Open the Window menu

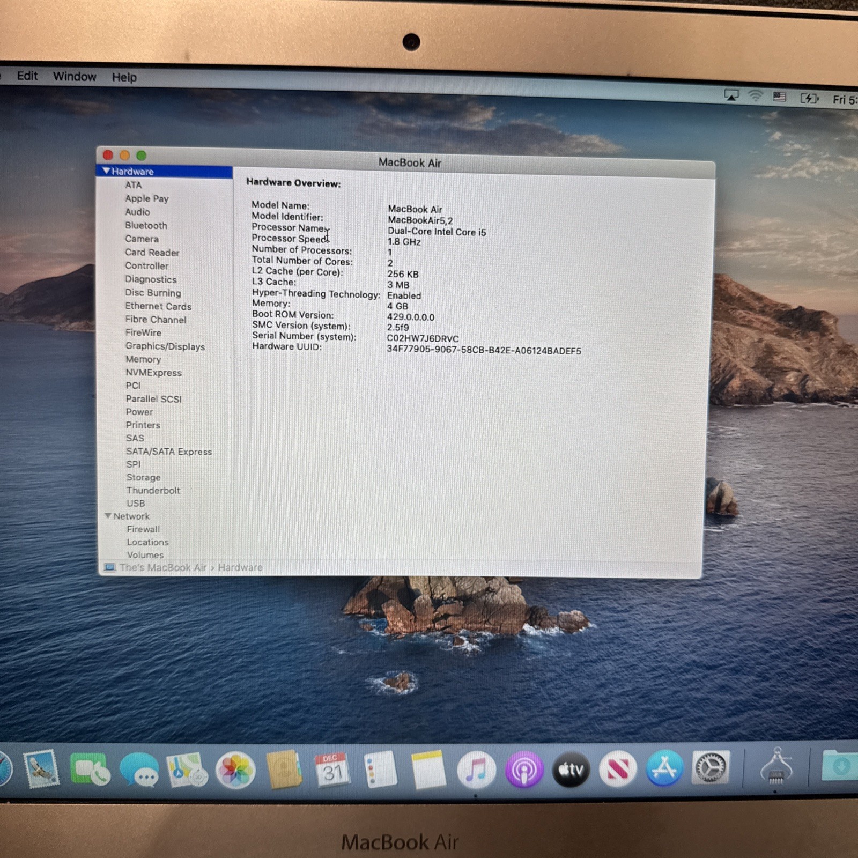pos(75,76)
